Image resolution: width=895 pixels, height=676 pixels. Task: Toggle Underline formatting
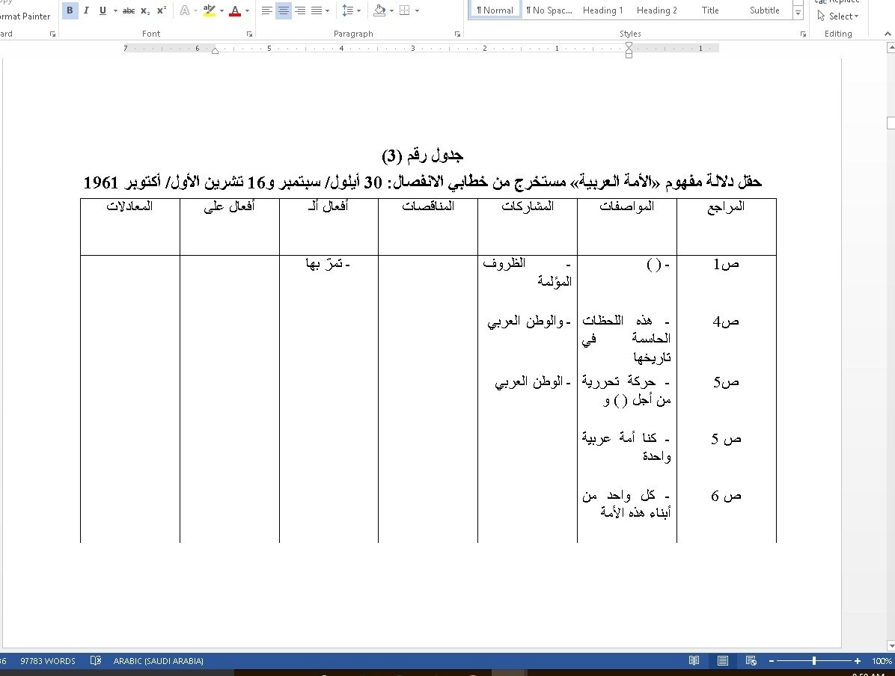coord(103,10)
